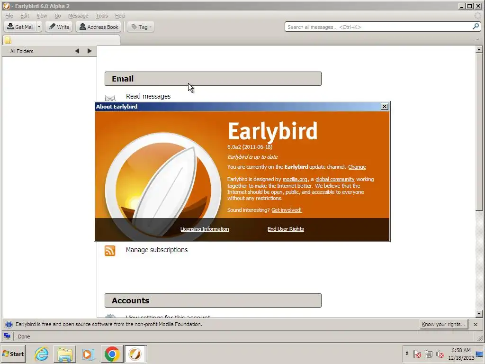
Task: Open the Edit menu
Action: pos(25,16)
